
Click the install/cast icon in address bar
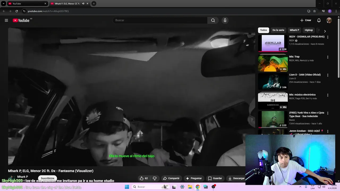click(x=309, y=11)
